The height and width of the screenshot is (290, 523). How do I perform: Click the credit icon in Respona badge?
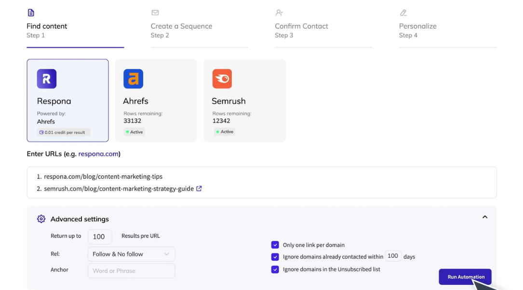click(41, 132)
